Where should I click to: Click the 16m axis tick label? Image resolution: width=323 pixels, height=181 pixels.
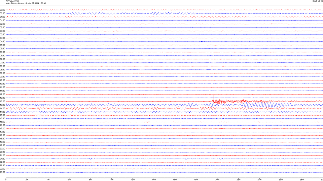[175, 180]
